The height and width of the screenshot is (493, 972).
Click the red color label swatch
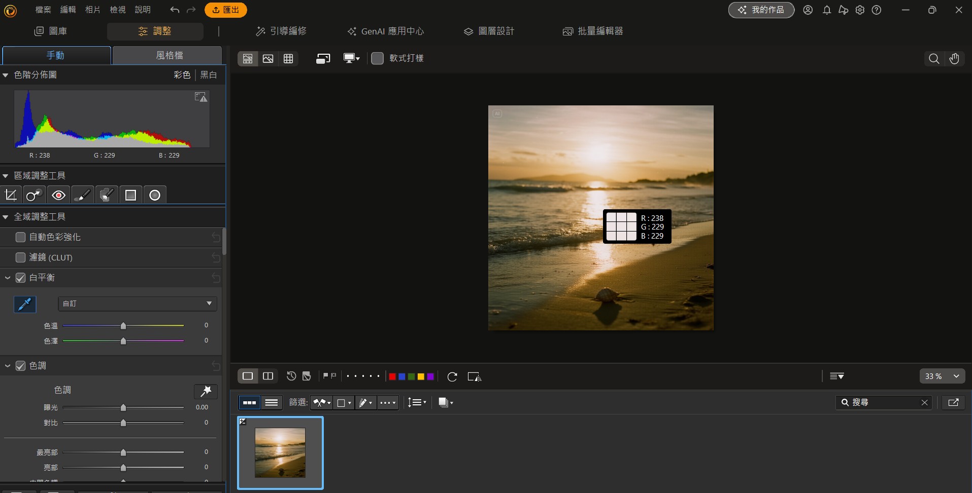392,376
